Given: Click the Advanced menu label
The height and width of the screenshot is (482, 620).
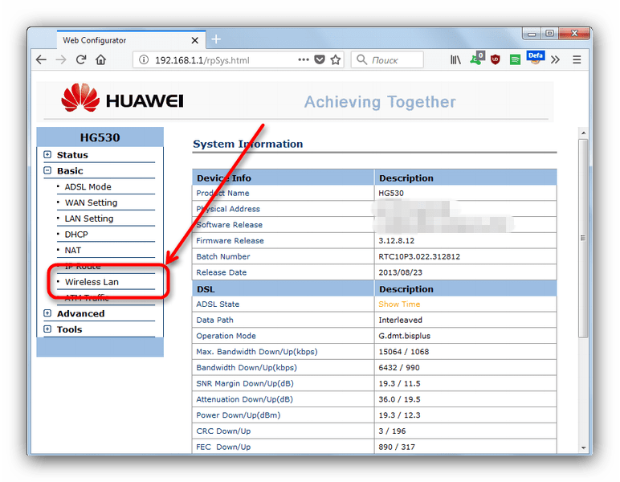Looking at the screenshot, I should tap(80, 313).
